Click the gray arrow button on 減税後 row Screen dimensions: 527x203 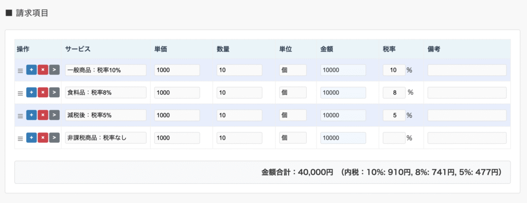point(54,115)
